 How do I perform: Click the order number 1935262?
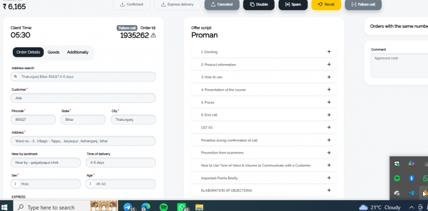[134, 35]
